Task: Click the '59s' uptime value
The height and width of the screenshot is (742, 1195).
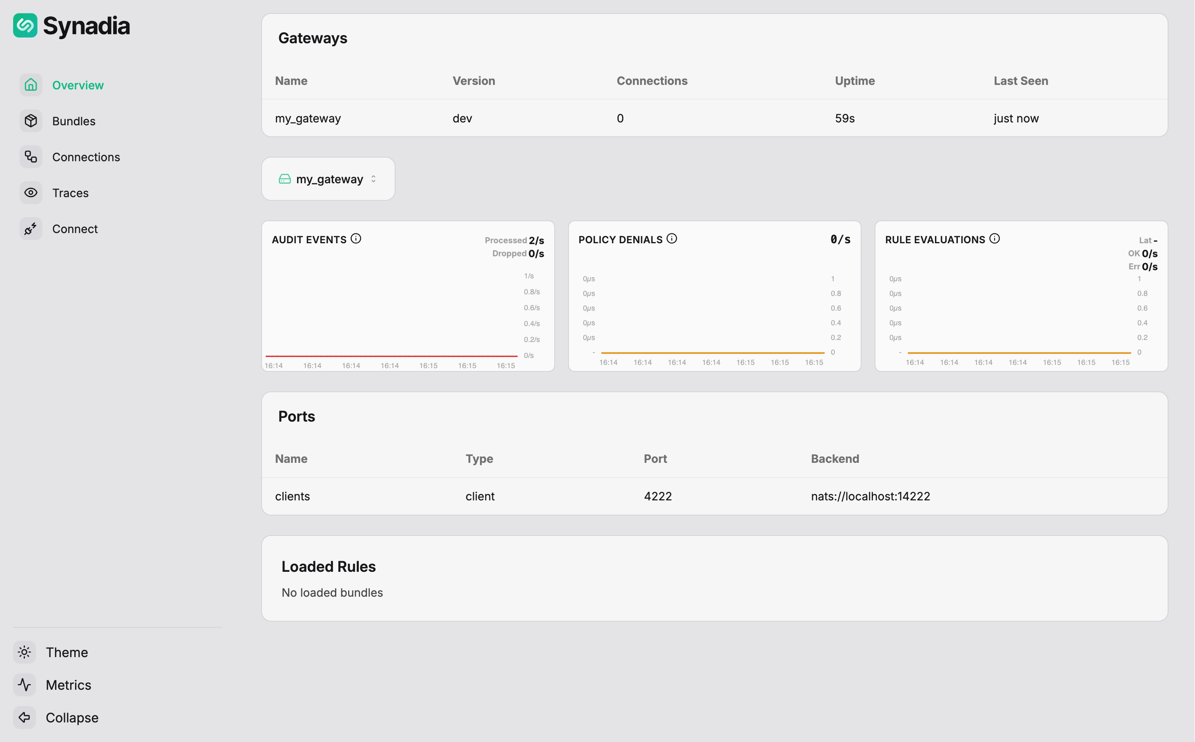Action: [845, 119]
